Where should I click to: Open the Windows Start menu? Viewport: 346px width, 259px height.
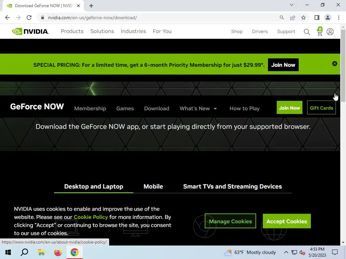point(8,252)
